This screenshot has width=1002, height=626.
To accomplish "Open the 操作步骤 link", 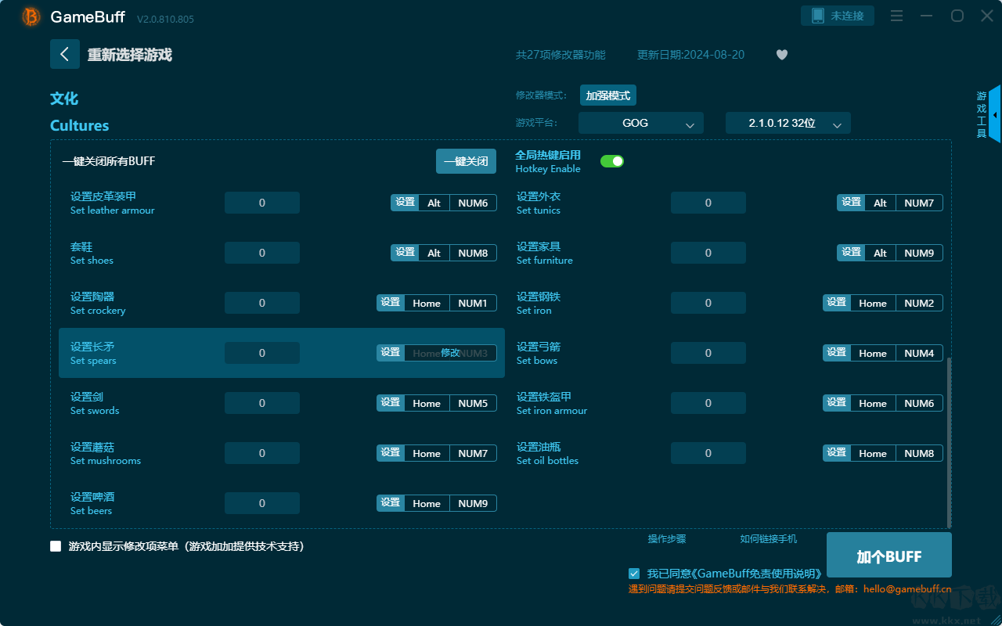I will pos(667,539).
